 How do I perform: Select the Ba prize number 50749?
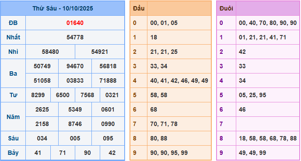42,66
